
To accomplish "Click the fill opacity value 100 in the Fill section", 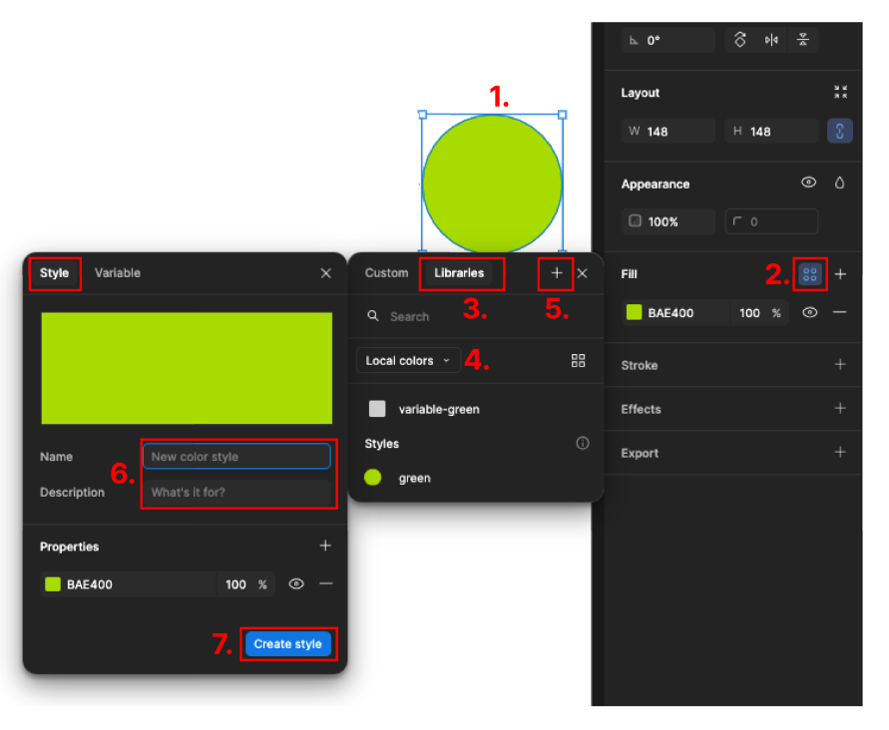I will tap(749, 313).
